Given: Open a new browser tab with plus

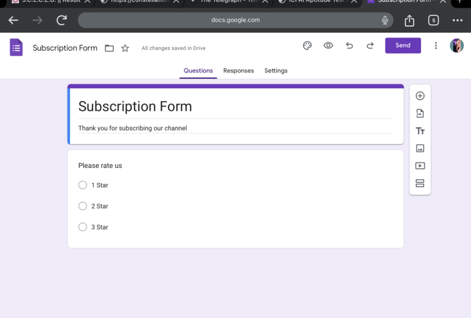Looking at the screenshot, I should tap(459, 2).
